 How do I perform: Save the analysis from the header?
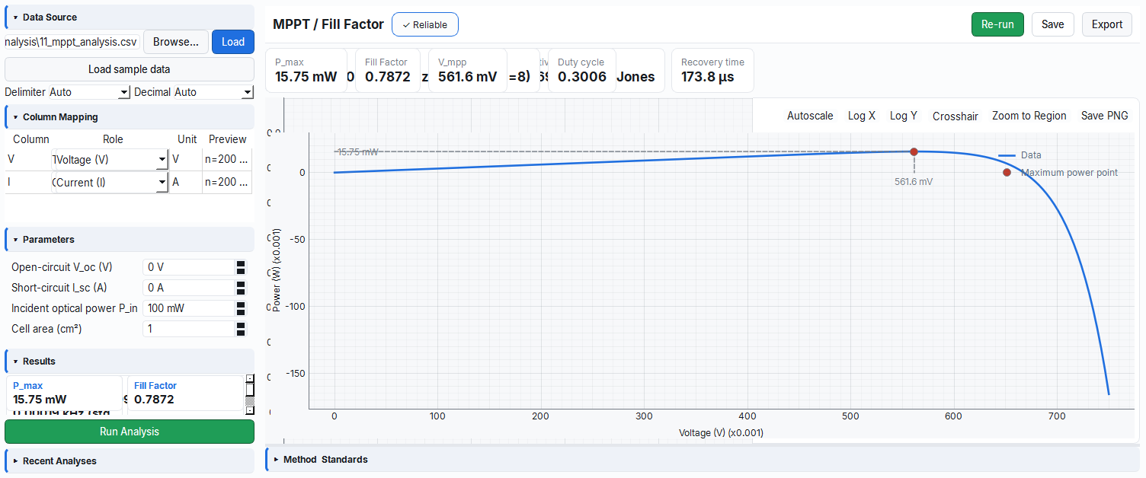1052,24
